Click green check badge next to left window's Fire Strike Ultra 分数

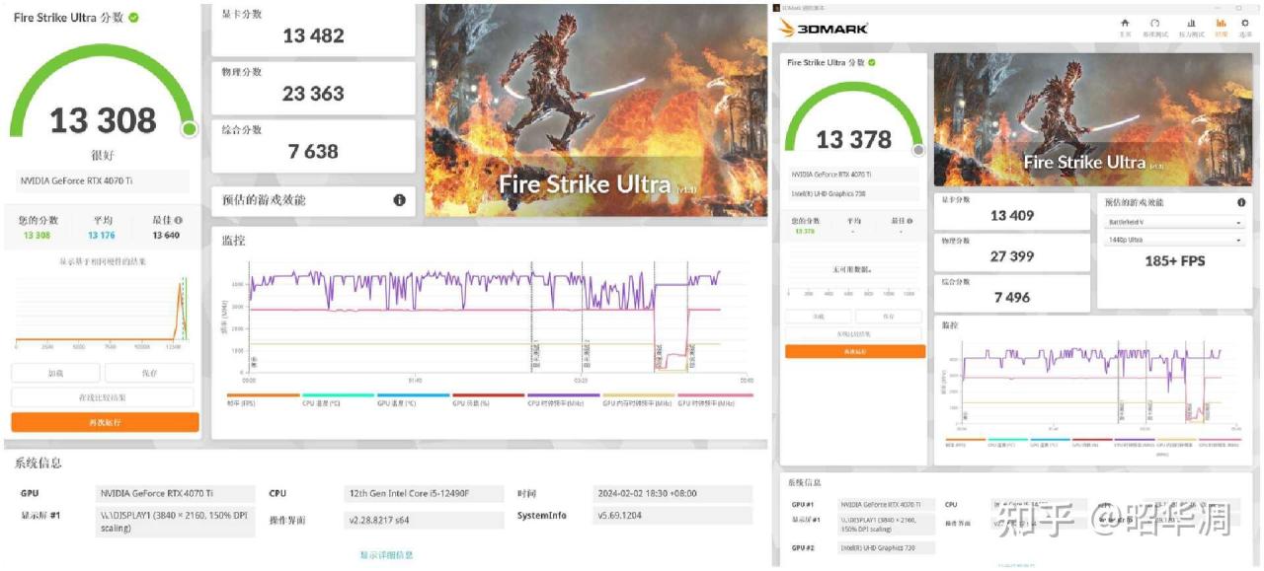click(x=133, y=18)
